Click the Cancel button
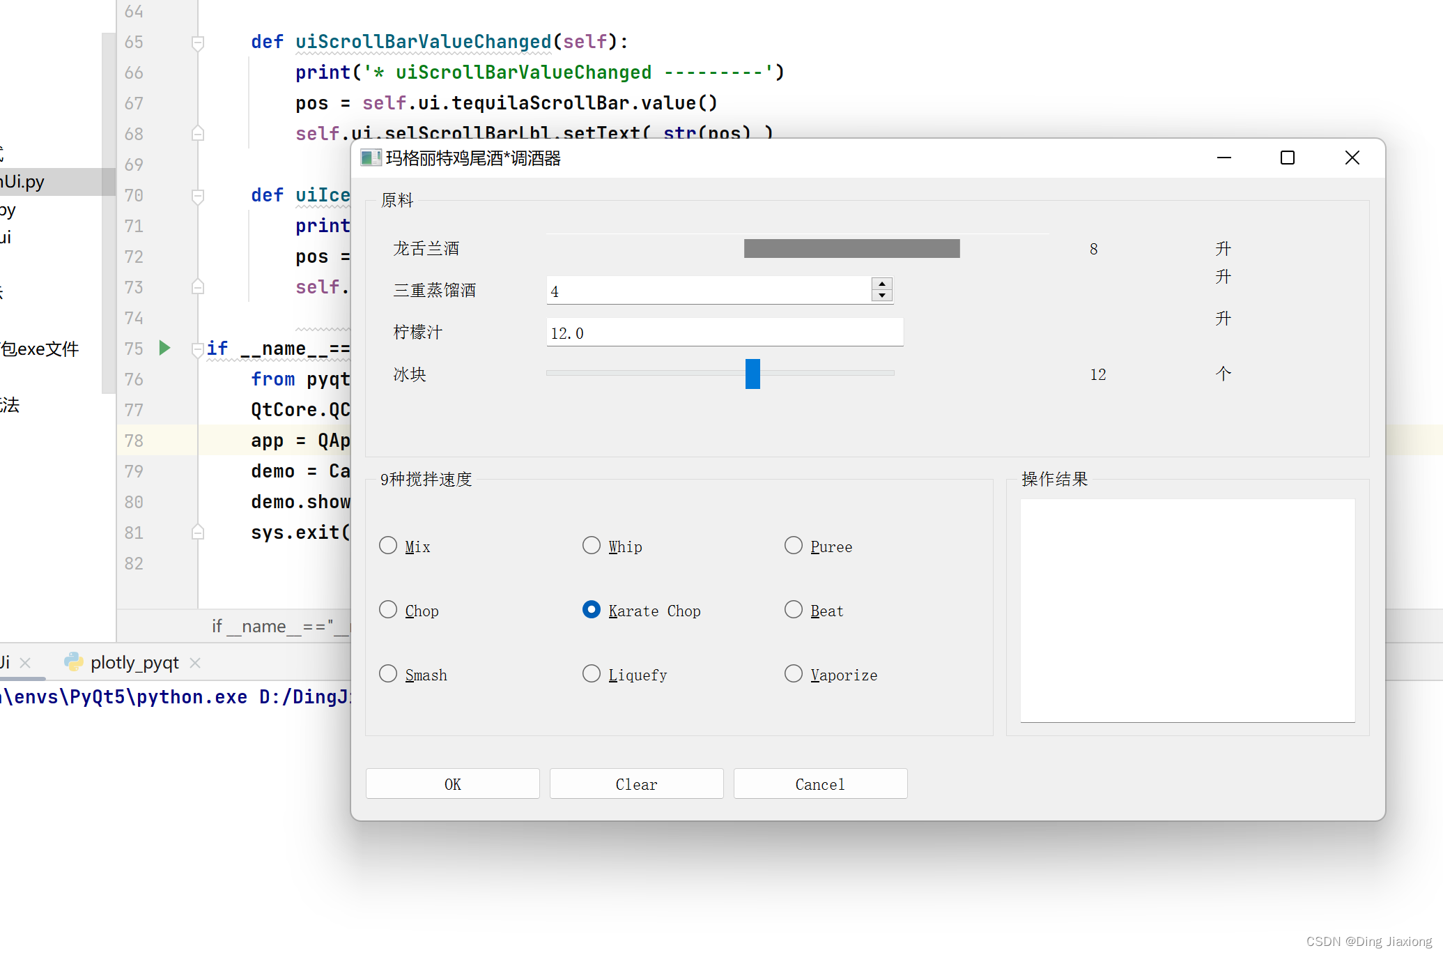 820,784
